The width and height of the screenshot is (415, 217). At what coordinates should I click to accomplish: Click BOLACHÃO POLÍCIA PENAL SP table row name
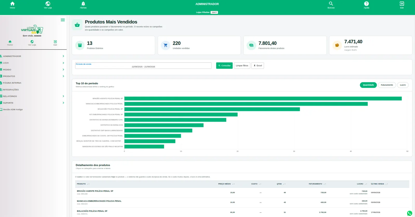click(92, 211)
